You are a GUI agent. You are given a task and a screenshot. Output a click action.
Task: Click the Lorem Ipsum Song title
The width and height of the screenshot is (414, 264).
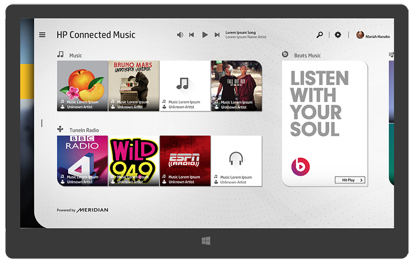coord(240,32)
